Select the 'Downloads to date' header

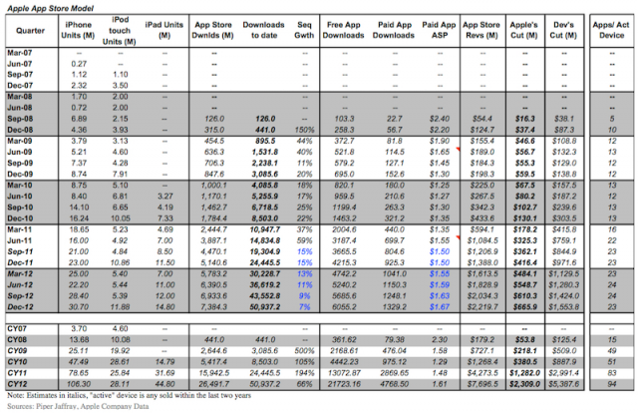tap(263, 30)
